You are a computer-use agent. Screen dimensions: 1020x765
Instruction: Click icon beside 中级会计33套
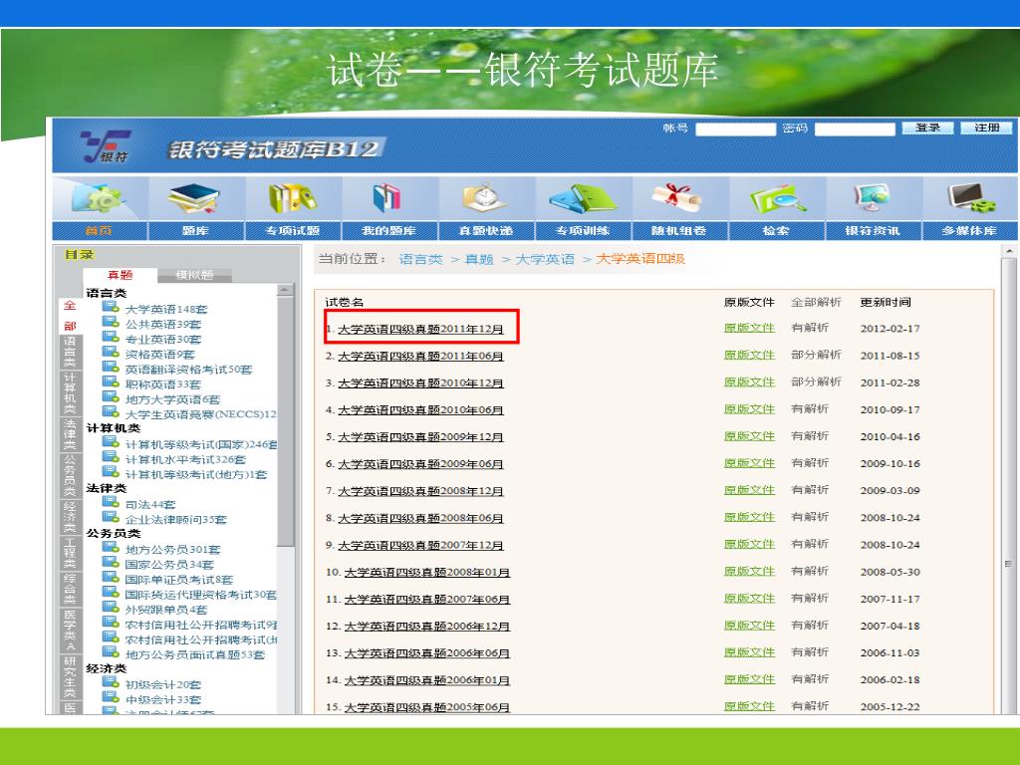[111, 696]
